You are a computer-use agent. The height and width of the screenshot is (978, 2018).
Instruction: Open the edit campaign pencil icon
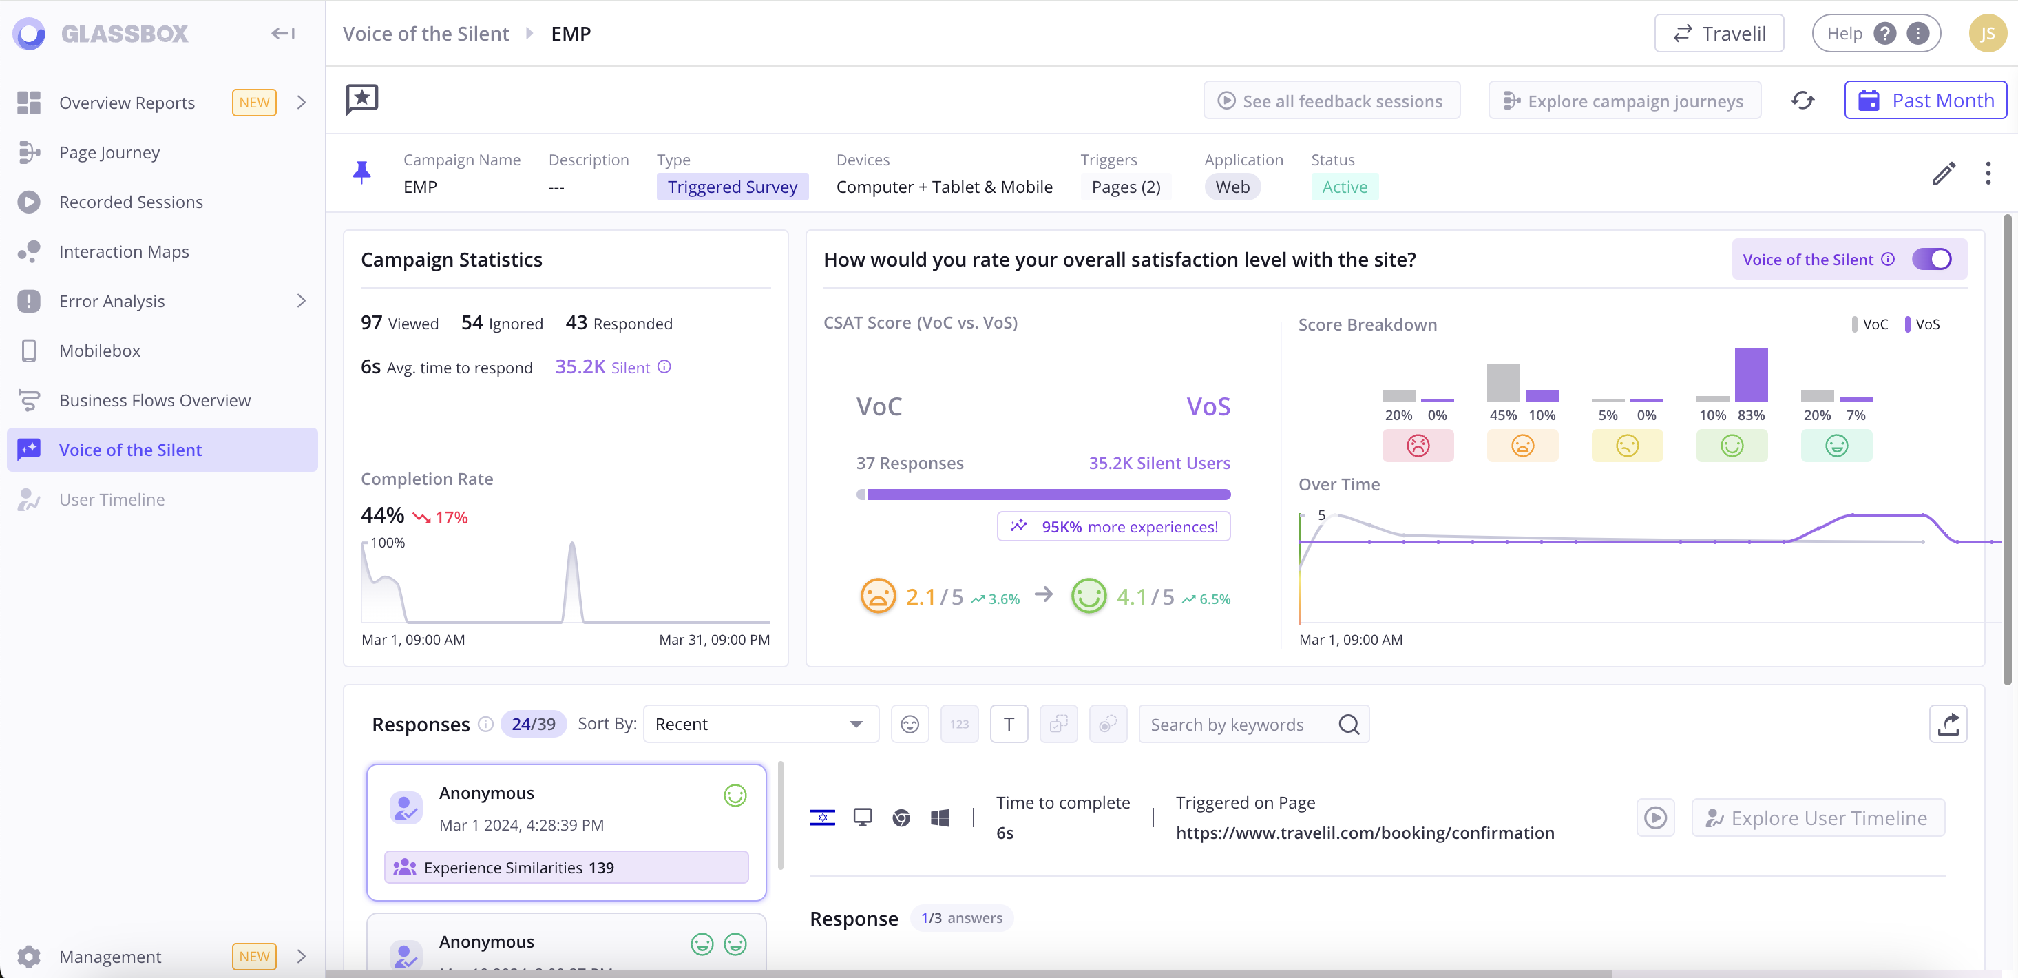pyautogui.click(x=1942, y=174)
